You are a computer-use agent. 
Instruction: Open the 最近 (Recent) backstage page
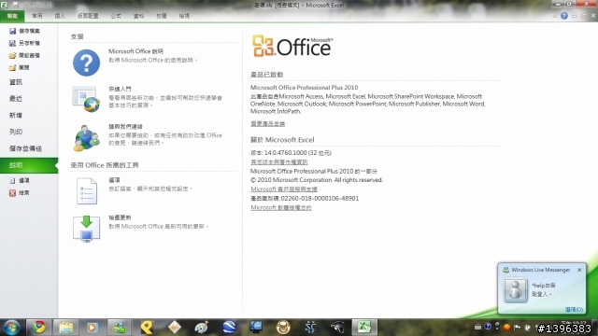point(16,99)
